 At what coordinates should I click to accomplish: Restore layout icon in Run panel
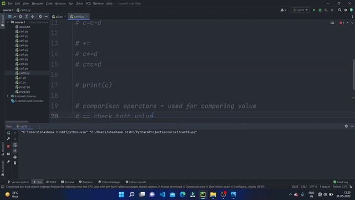[x=8, y=154]
